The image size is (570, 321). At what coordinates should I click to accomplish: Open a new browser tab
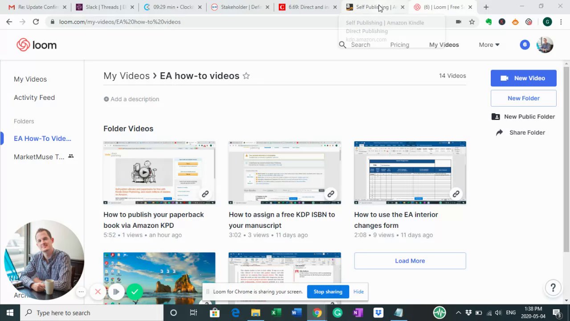[486, 7]
